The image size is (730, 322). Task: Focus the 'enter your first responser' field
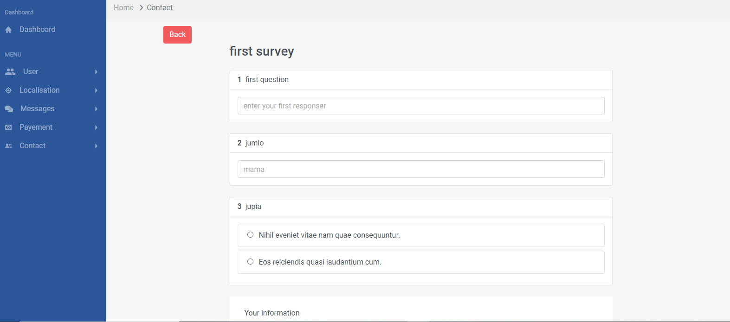421,106
